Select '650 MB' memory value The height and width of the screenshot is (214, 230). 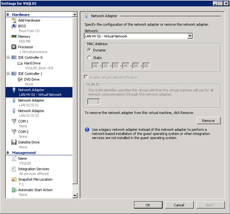pos(25,41)
